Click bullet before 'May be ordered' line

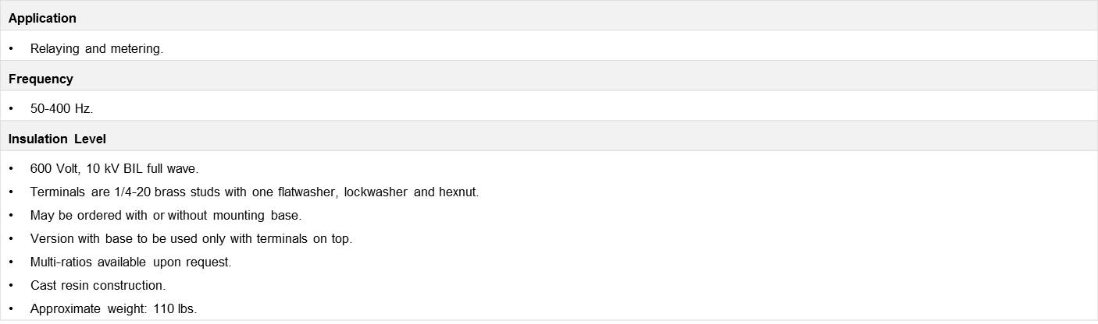click(x=12, y=215)
